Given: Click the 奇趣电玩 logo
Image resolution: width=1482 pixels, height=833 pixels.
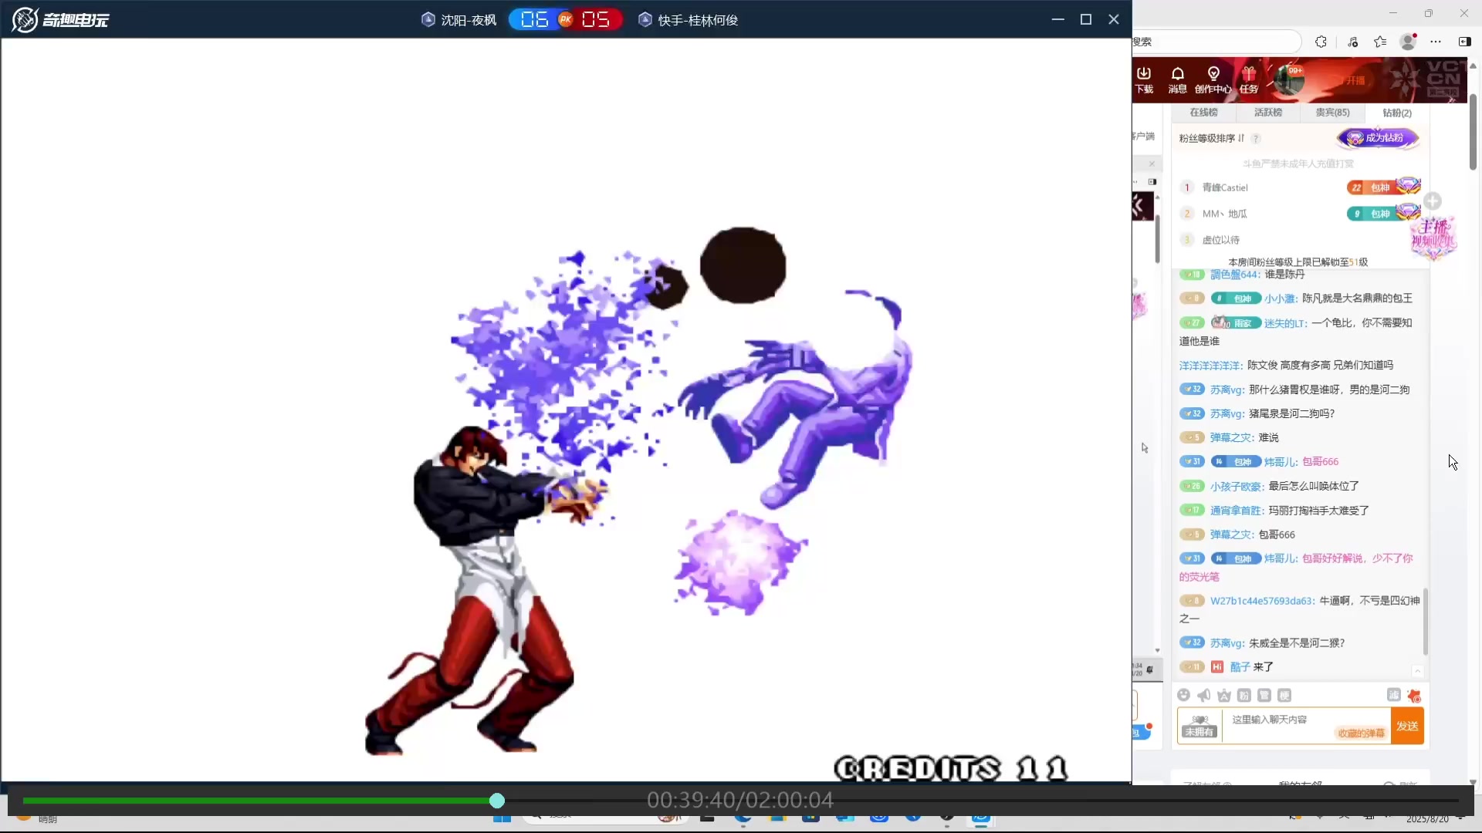Looking at the screenshot, I should 60,19.
